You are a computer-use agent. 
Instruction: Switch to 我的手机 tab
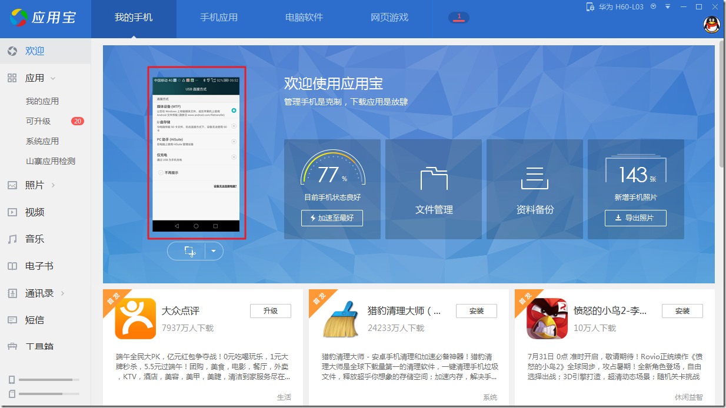(x=134, y=18)
